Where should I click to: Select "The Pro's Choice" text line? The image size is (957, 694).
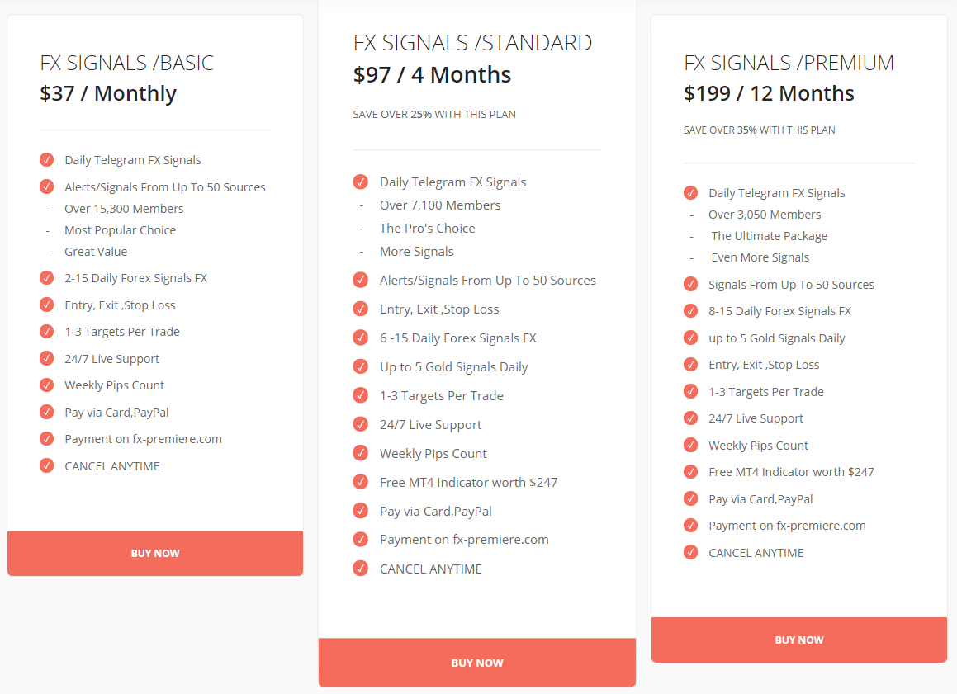(427, 229)
